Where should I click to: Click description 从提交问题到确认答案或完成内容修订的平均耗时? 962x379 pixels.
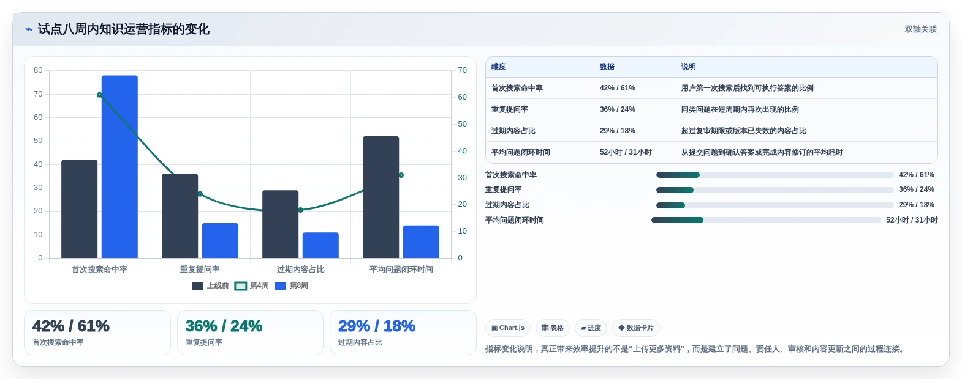coord(762,152)
